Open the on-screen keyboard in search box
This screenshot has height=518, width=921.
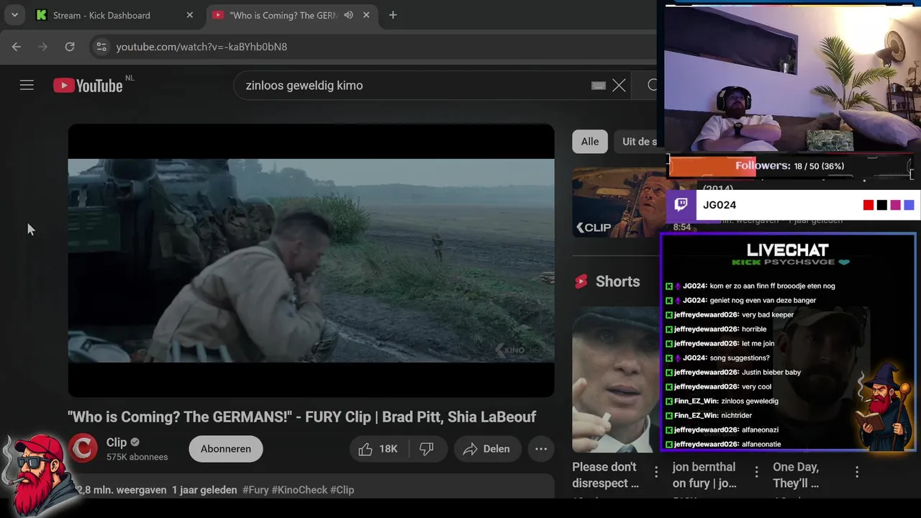pos(599,86)
